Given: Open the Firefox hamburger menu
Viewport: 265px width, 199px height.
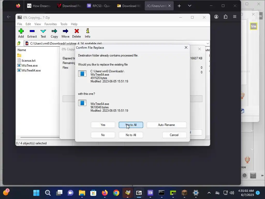Looking at the screenshot, I should (234, 17).
